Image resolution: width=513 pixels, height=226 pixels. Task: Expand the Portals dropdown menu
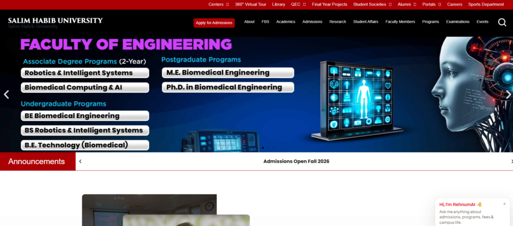point(431,5)
